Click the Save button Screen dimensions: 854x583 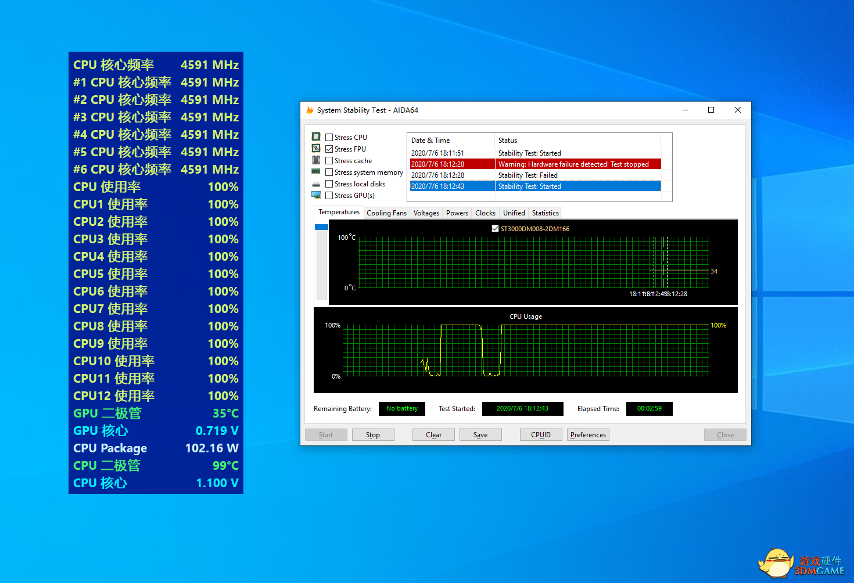coord(480,435)
